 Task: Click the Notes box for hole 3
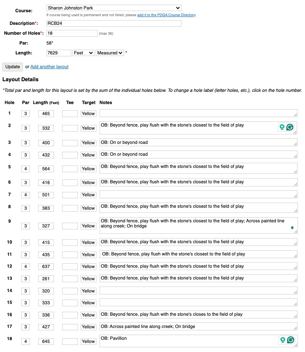(199, 142)
